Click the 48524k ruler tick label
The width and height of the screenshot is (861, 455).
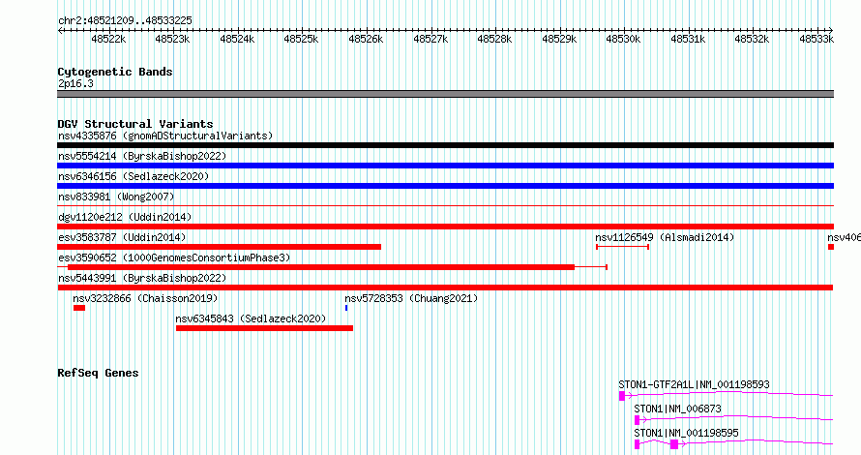tap(237, 39)
